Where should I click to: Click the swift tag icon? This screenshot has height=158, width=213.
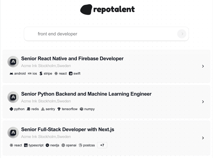point(71,74)
